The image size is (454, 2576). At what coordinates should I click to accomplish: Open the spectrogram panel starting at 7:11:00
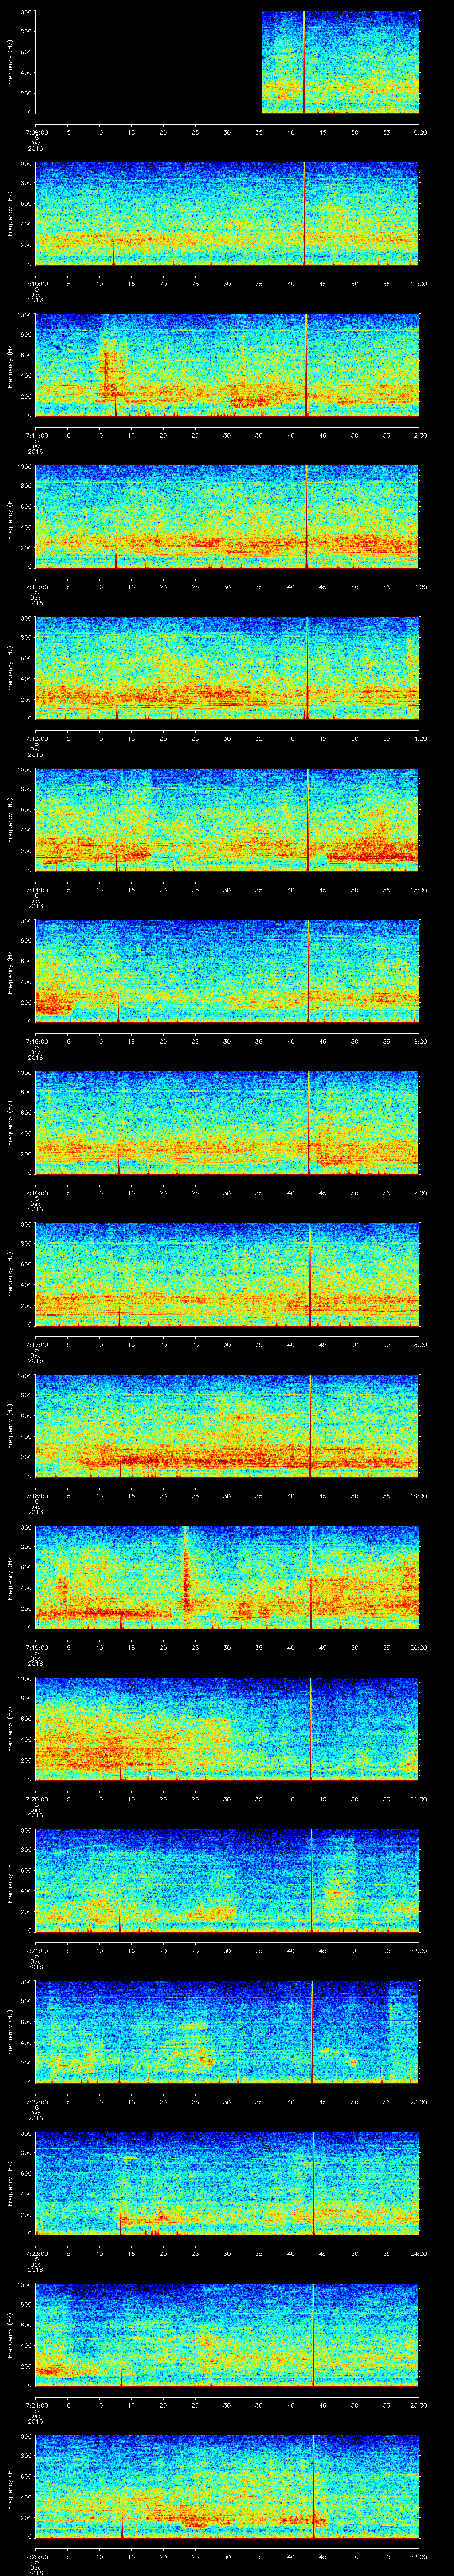227,365
